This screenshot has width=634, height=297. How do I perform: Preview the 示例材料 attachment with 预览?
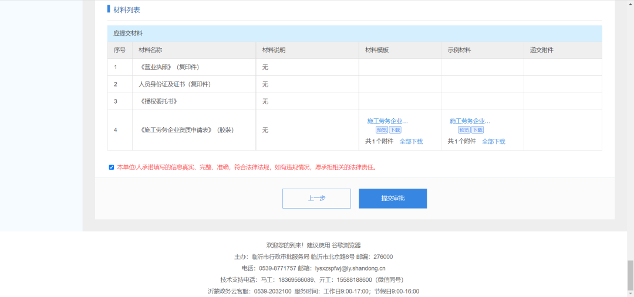tap(464, 130)
